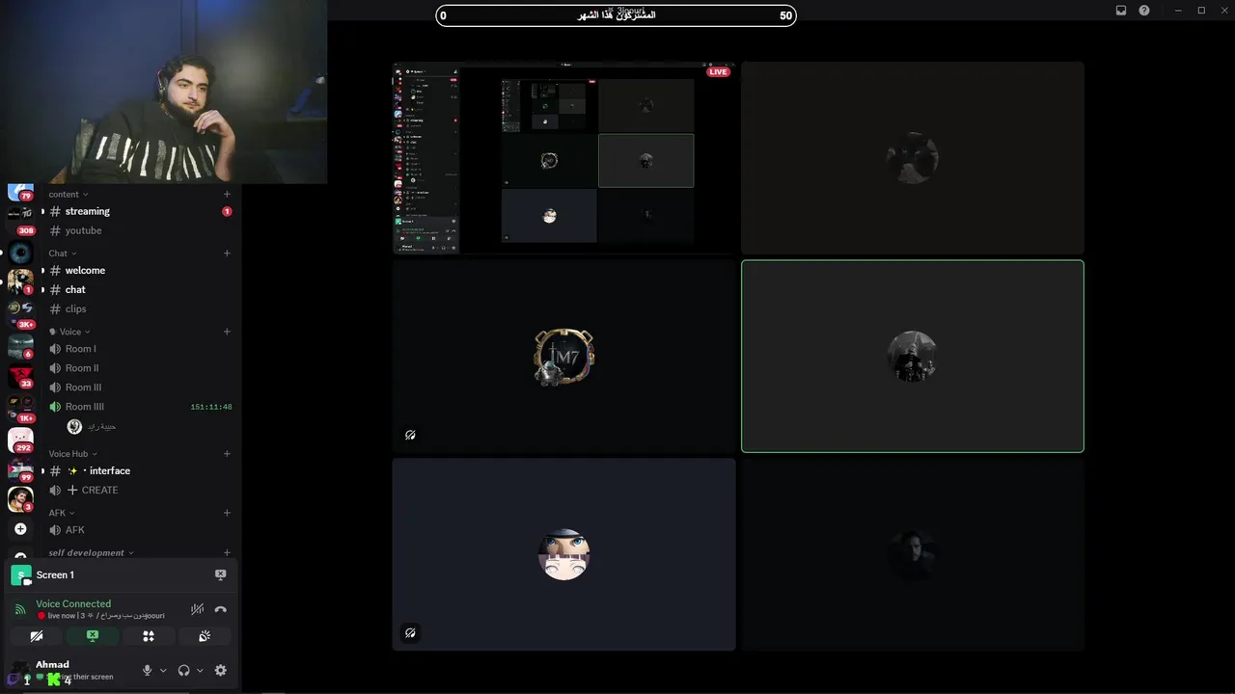Open the server with the eye avatar

point(20,254)
